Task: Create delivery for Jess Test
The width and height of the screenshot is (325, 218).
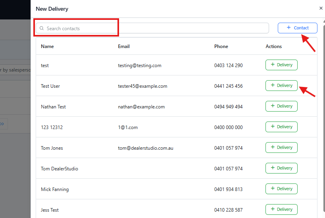Action: pyautogui.click(x=281, y=209)
